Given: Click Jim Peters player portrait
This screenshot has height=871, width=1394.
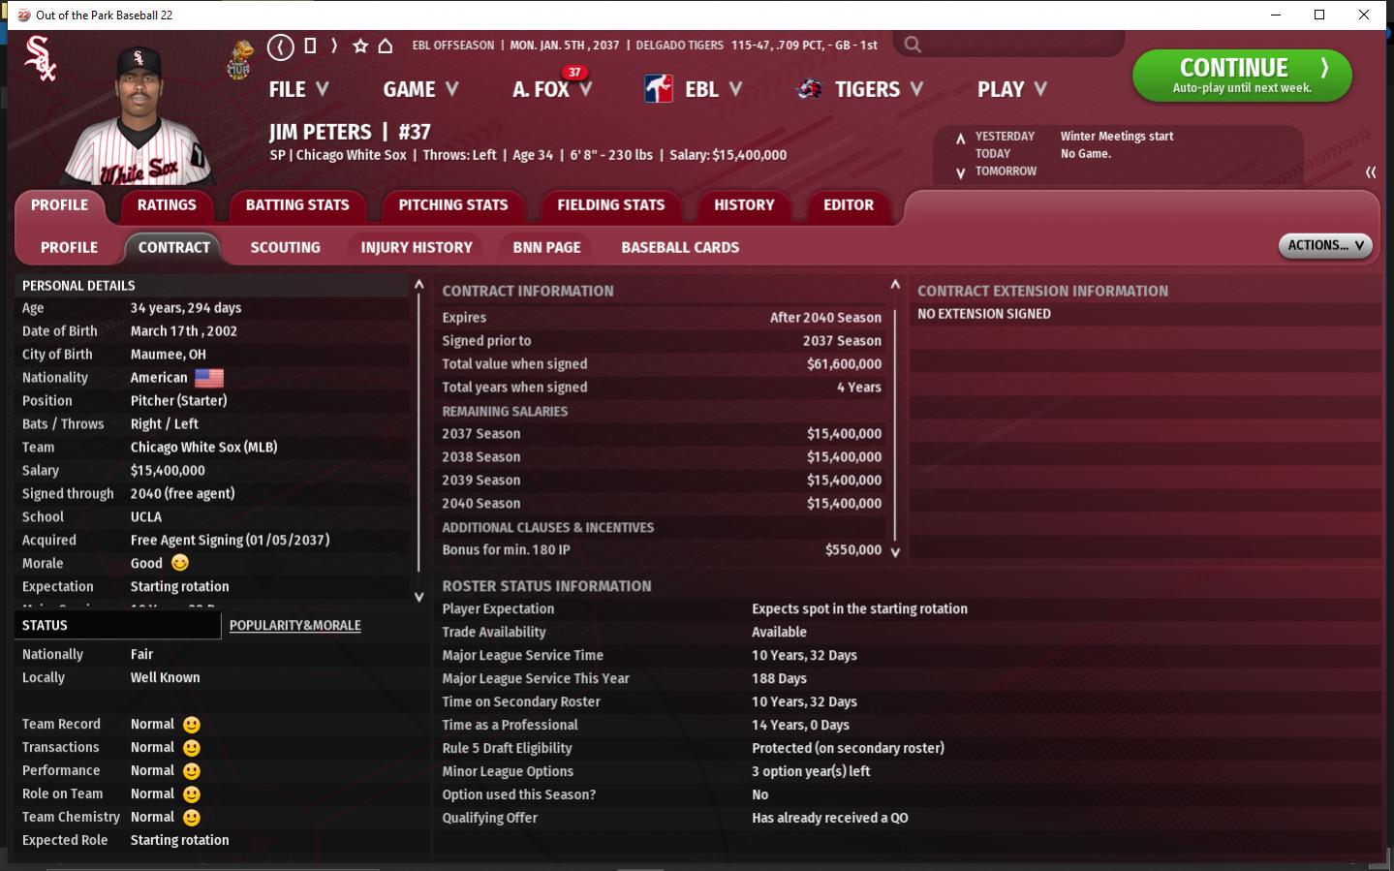Looking at the screenshot, I should [x=140, y=116].
